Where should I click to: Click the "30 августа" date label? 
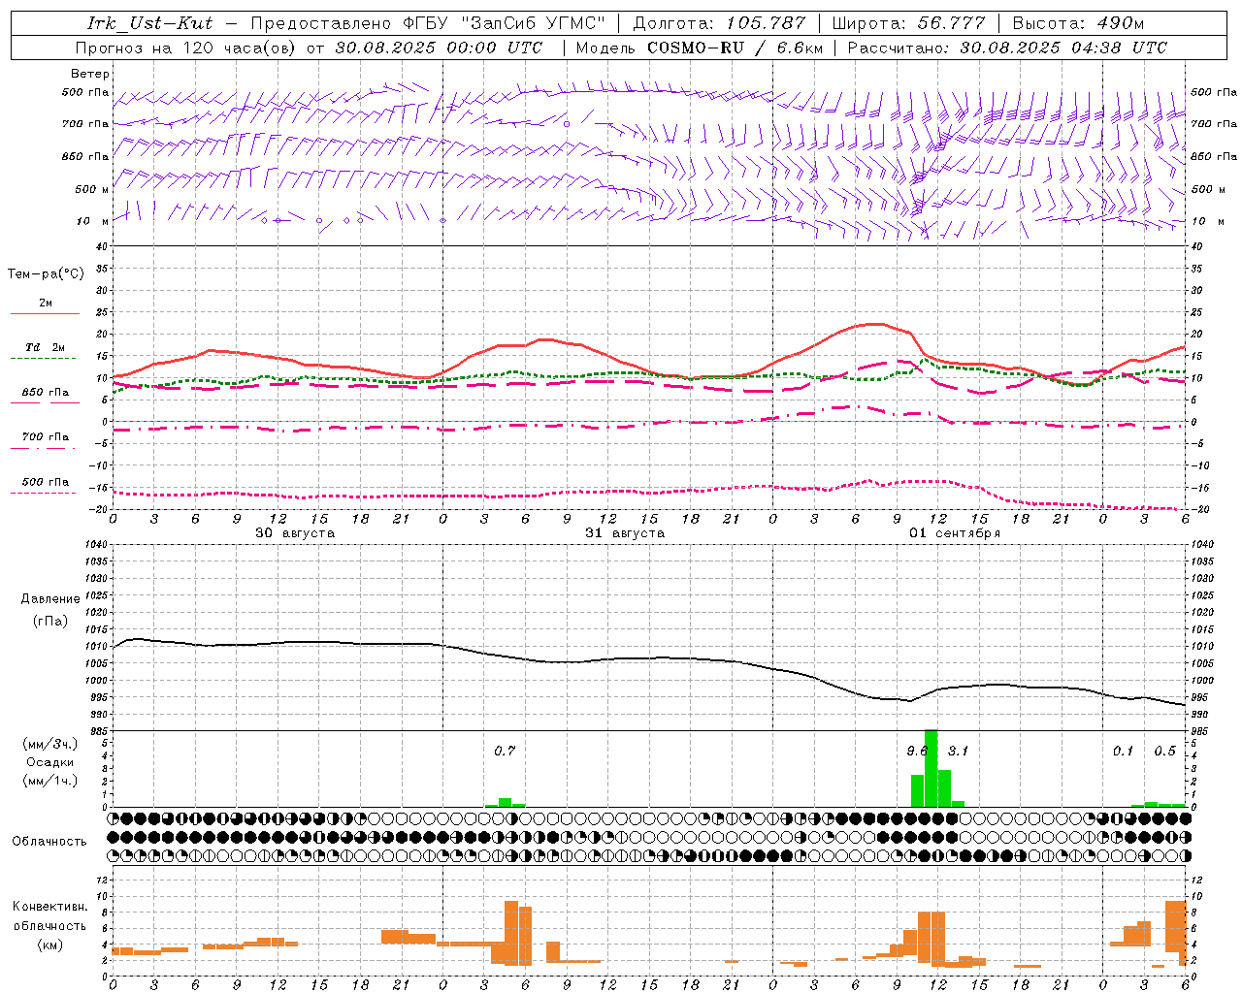(x=295, y=533)
